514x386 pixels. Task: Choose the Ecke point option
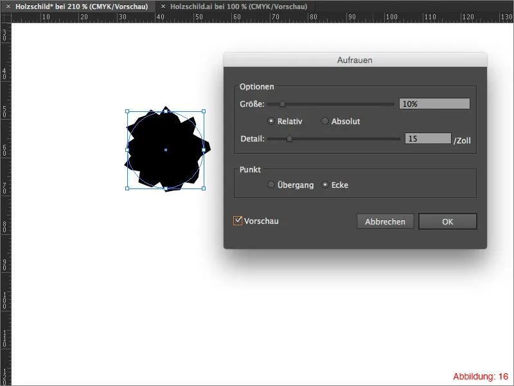(x=324, y=185)
